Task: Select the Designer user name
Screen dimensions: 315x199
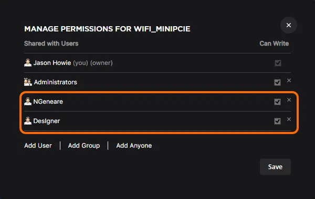Action: (x=47, y=121)
